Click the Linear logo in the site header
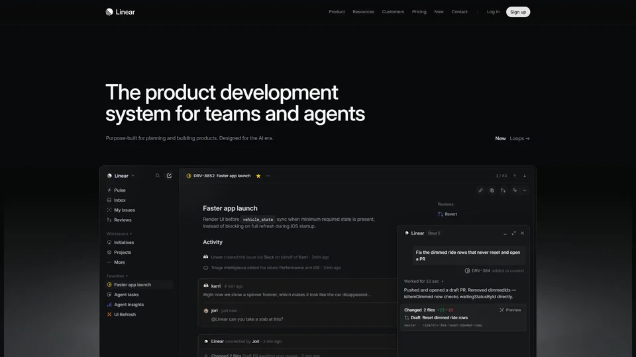Viewport: 636px width, 357px height. click(x=120, y=12)
